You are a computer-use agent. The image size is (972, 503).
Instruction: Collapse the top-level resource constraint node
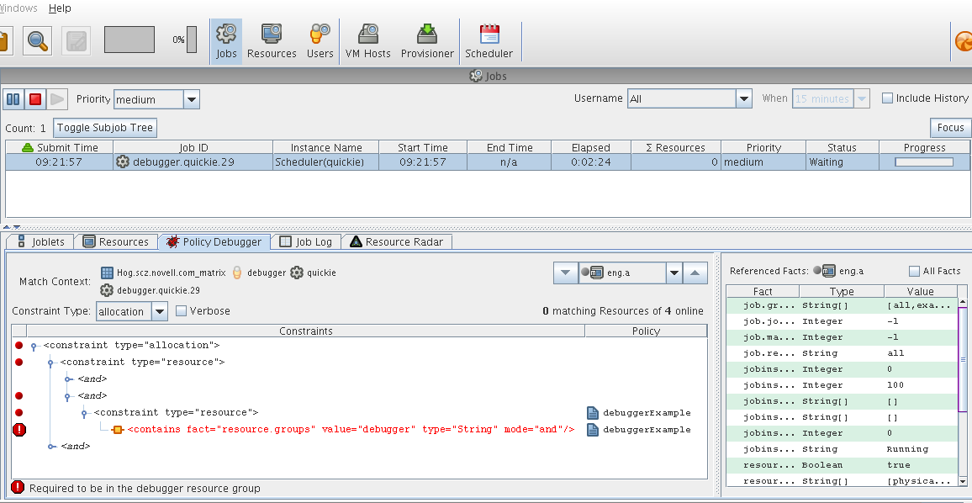click(x=50, y=363)
